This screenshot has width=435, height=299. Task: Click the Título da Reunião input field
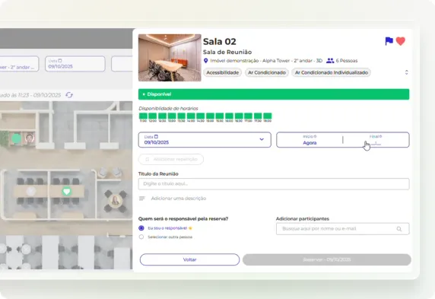click(x=274, y=184)
